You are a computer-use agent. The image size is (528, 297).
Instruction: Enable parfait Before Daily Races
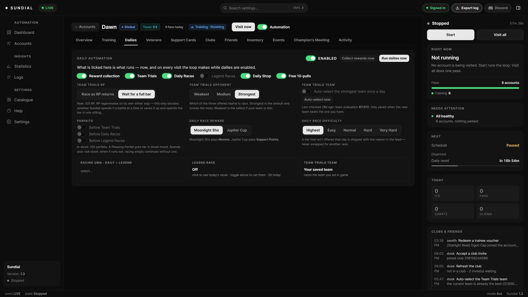82,134
